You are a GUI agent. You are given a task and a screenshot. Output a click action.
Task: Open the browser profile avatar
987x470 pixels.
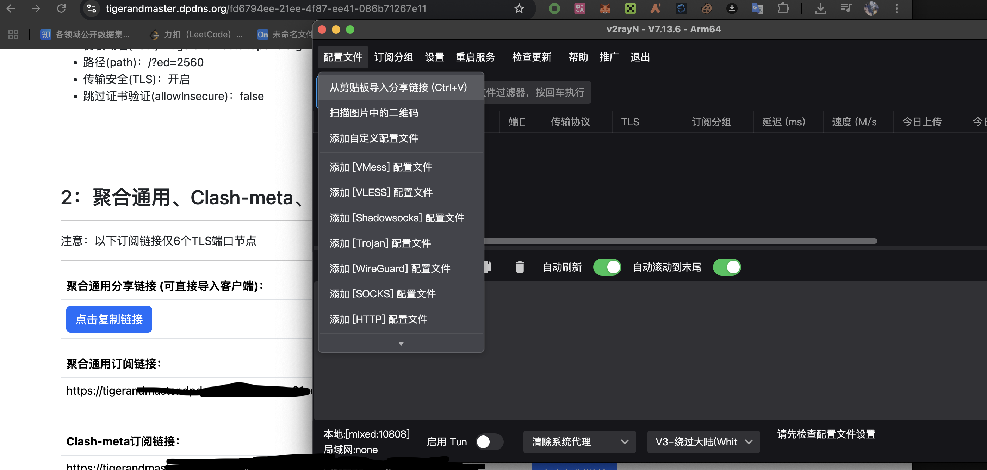[871, 8]
